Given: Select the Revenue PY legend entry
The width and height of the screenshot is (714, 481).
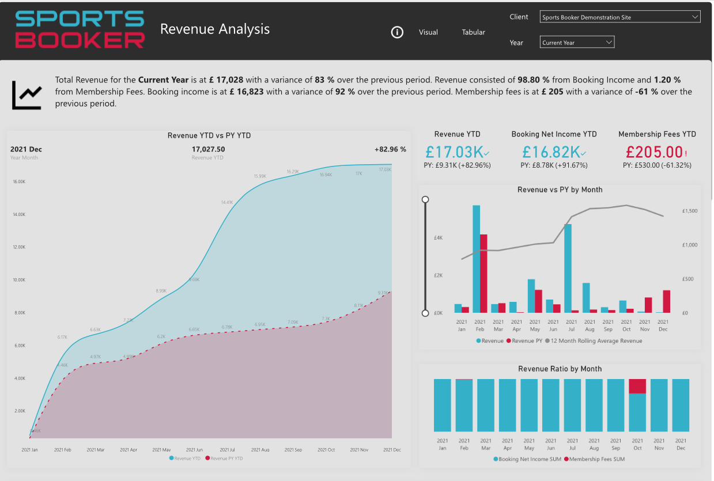Looking at the screenshot, I should click(523, 341).
